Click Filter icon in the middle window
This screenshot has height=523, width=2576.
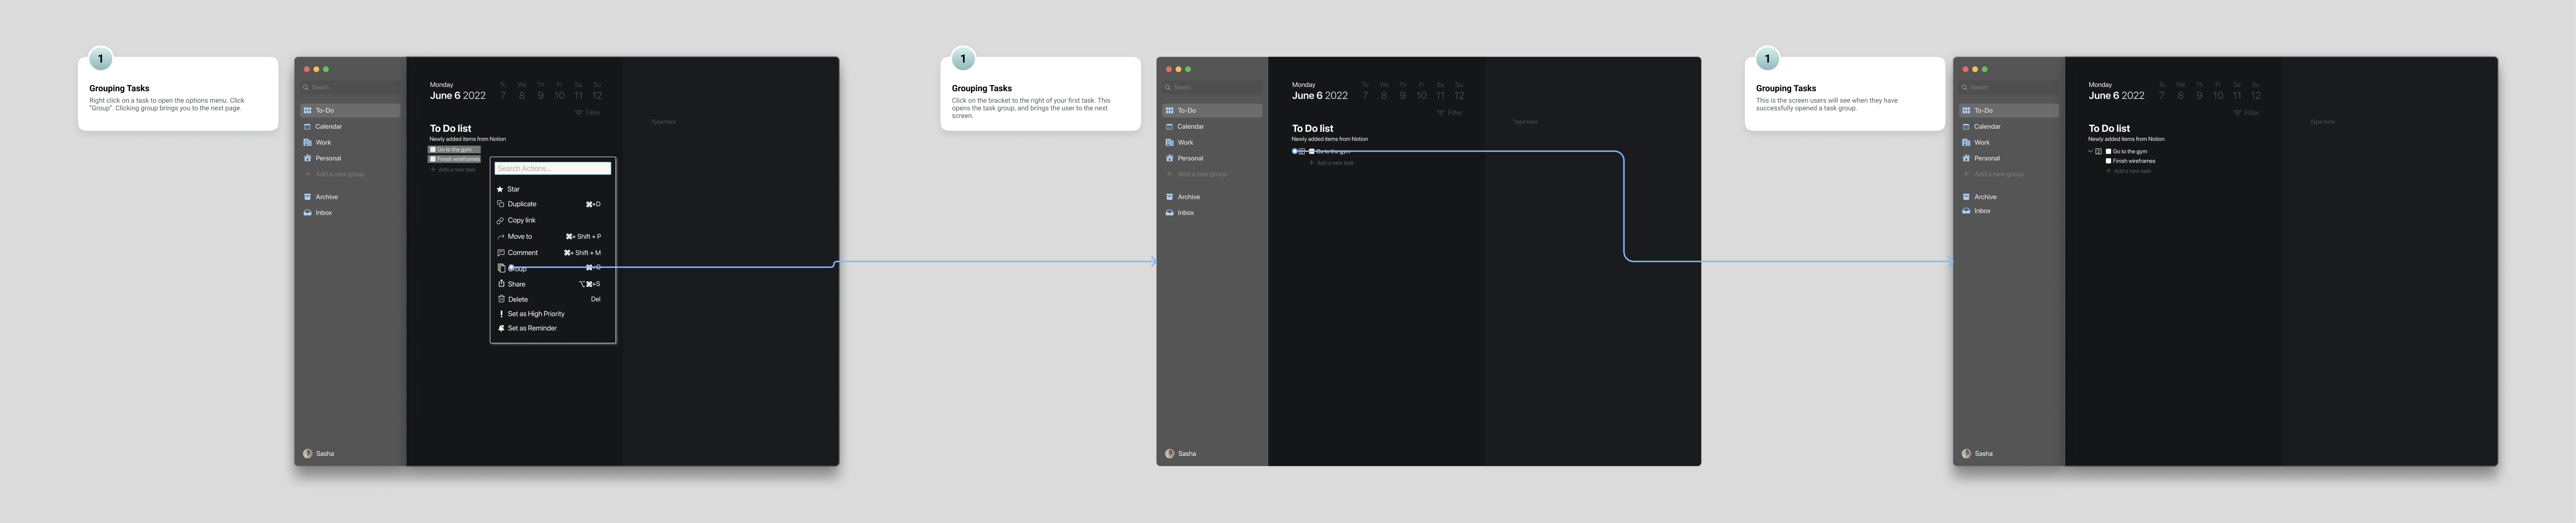(x=1440, y=113)
